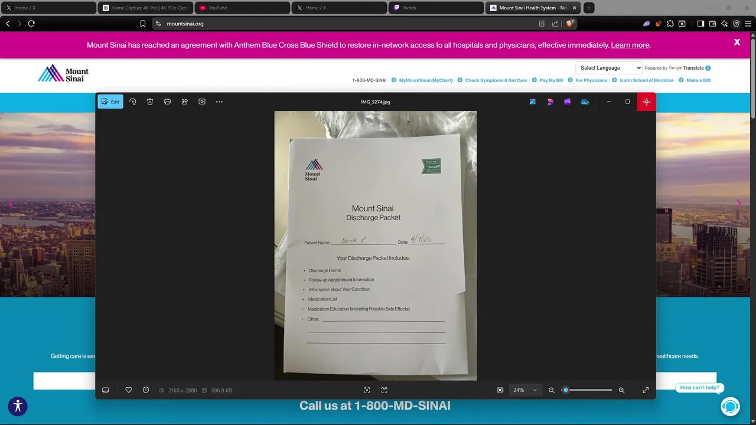Open the 24% zoom level dropdown
This screenshot has height=425, width=756.
pos(526,390)
